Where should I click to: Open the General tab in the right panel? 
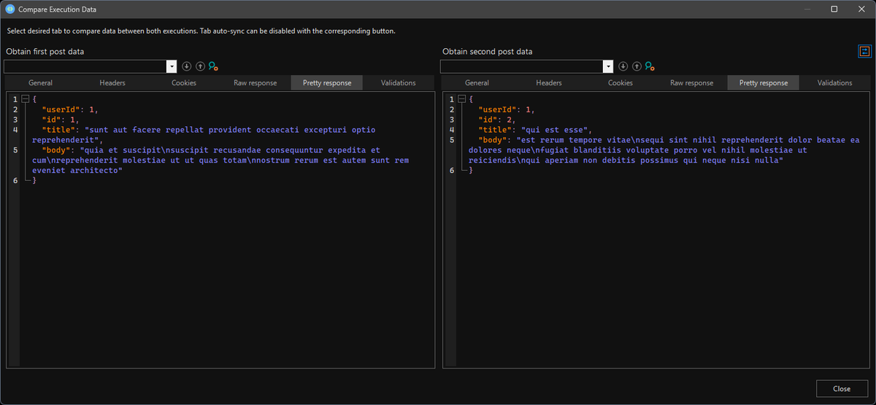click(x=477, y=82)
